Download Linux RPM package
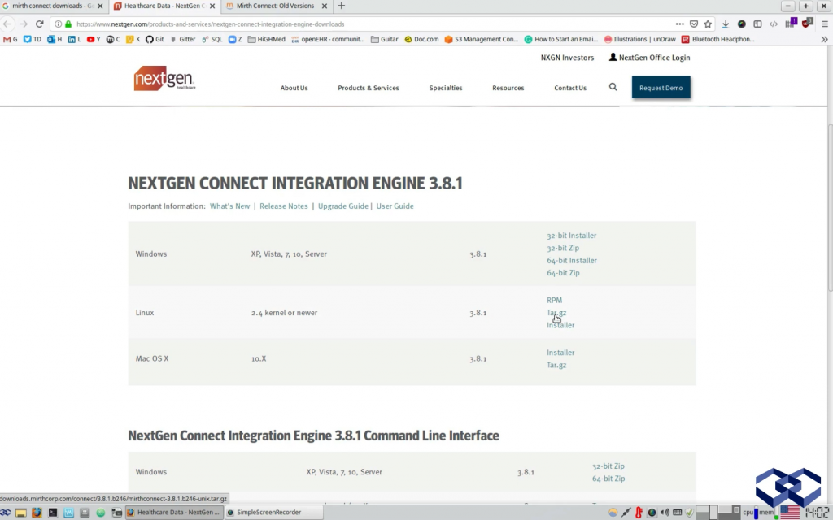The width and height of the screenshot is (833, 520). (x=554, y=301)
